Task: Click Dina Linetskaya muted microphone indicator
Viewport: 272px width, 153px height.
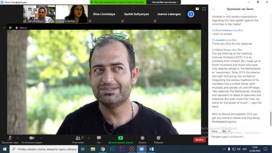Action: 90,21
